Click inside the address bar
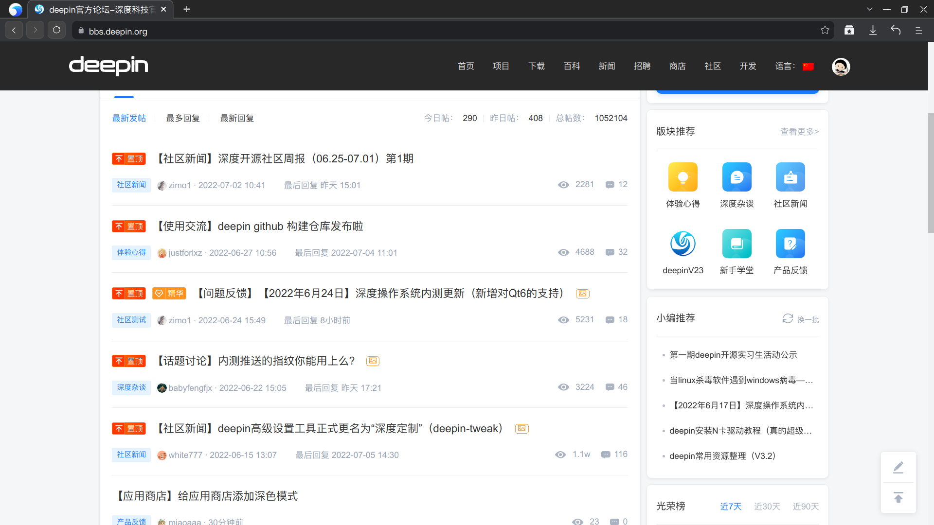Screen dimensions: 934x525 click(292, 31)
